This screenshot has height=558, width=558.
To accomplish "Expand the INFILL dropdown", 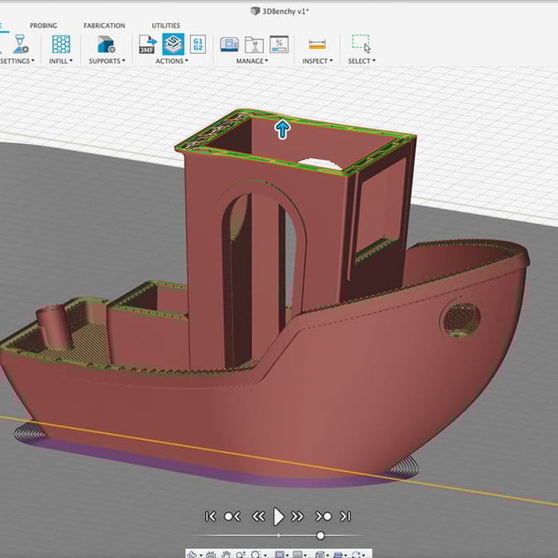I will click(60, 61).
